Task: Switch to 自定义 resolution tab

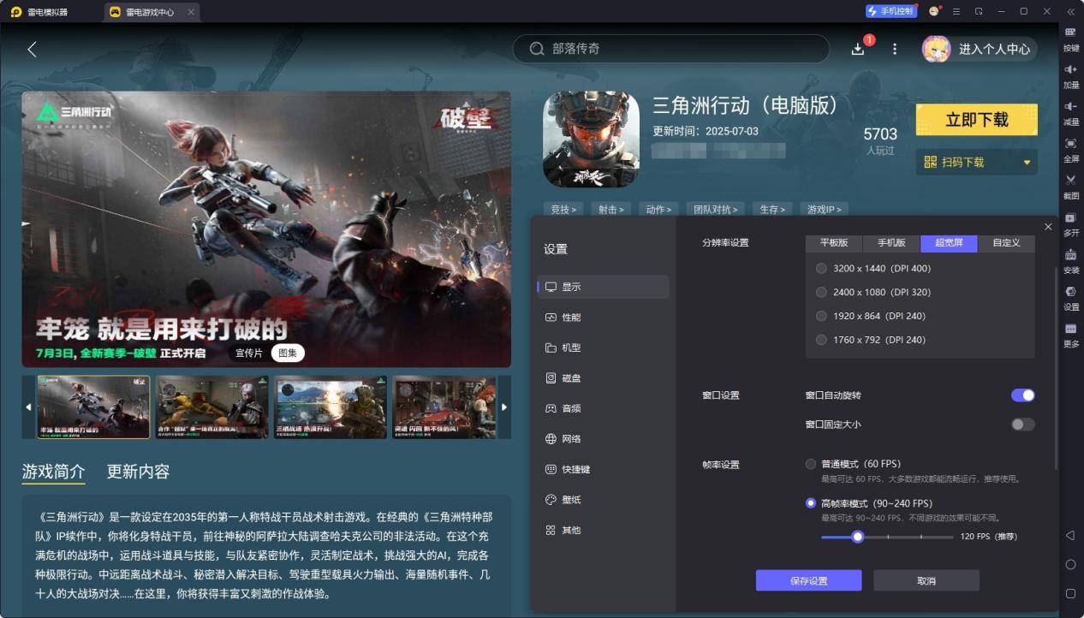Action: pyautogui.click(x=1006, y=243)
